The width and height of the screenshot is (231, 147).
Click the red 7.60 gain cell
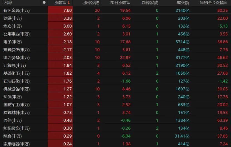(x=67, y=11)
